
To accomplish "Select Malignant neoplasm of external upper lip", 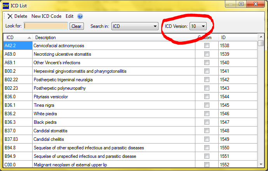I will 70,165.
